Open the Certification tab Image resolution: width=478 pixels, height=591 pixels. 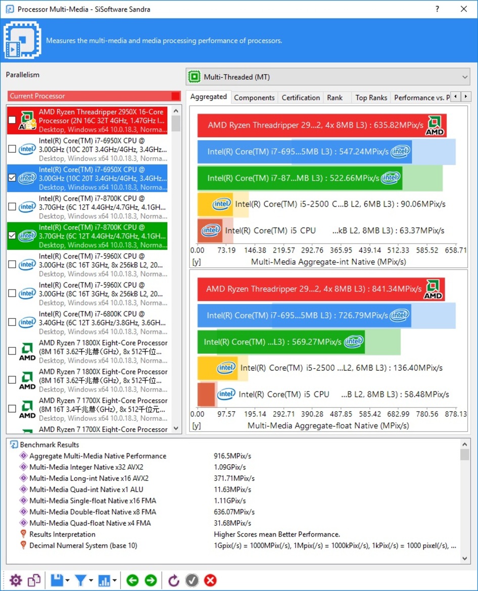(x=301, y=97)
